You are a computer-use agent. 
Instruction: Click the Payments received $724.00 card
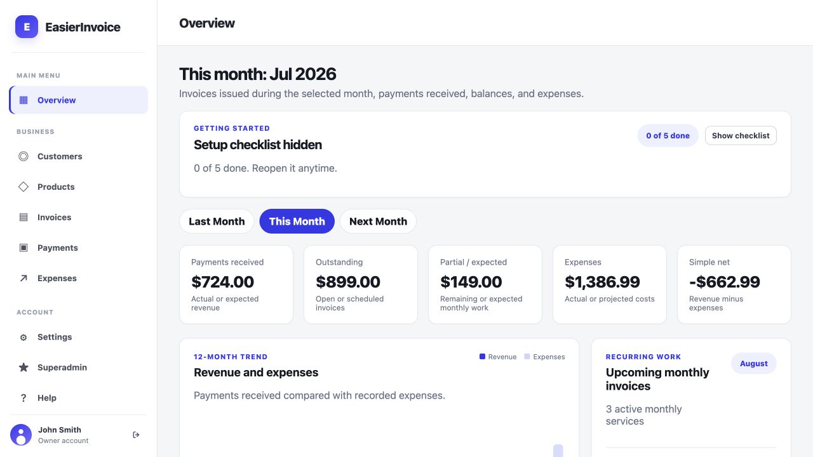pyautogui.click(x=236, y=284)
